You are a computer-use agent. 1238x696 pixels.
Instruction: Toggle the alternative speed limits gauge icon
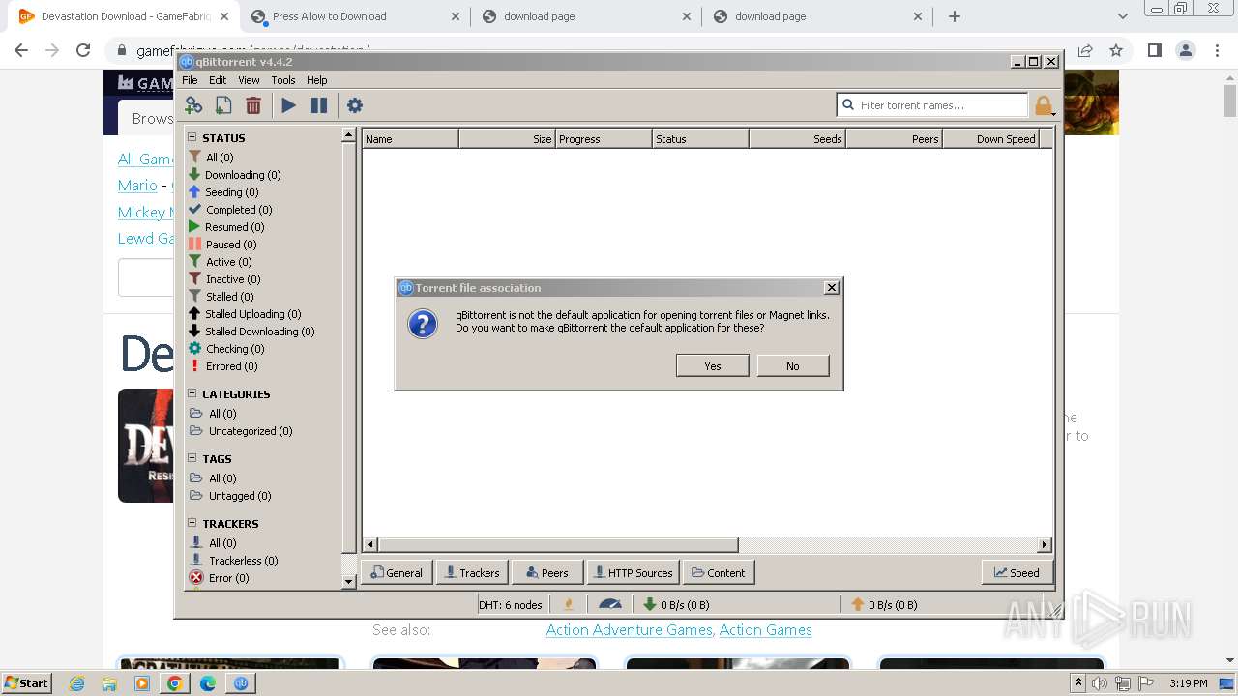tap(610, 605)
